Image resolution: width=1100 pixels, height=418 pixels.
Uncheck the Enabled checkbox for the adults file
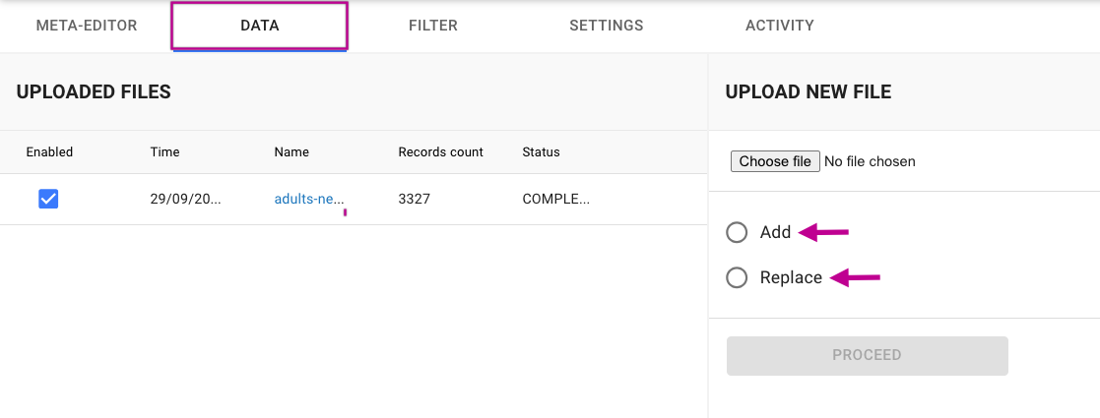[x=48, y=199]
